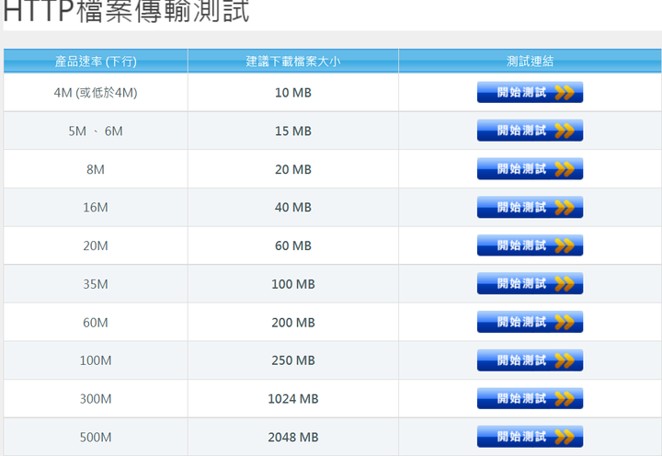
Task: Click the 15 MB file size cell
Action: point(293,131)
